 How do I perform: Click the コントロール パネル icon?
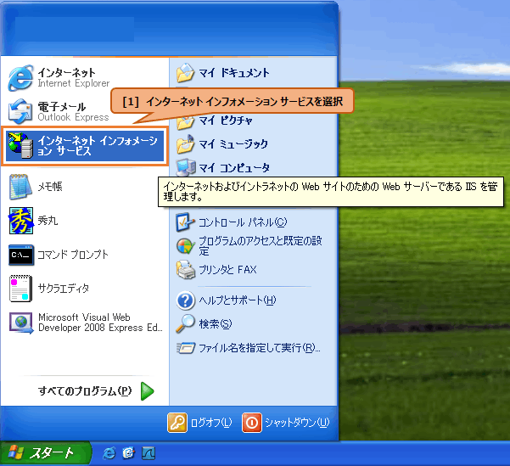coord(185,222)
